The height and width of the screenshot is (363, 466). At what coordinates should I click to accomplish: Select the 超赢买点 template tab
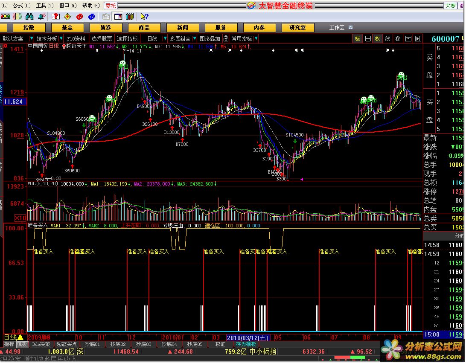pos(67,344)
